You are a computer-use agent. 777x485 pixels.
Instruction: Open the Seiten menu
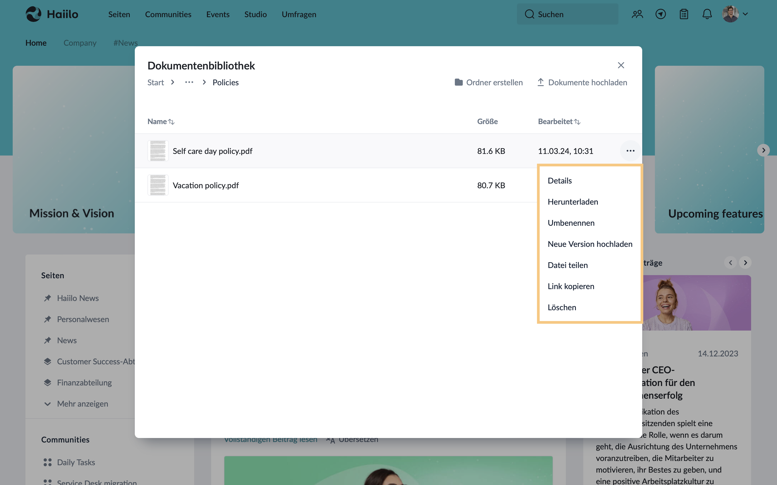[x=119, y=15]
